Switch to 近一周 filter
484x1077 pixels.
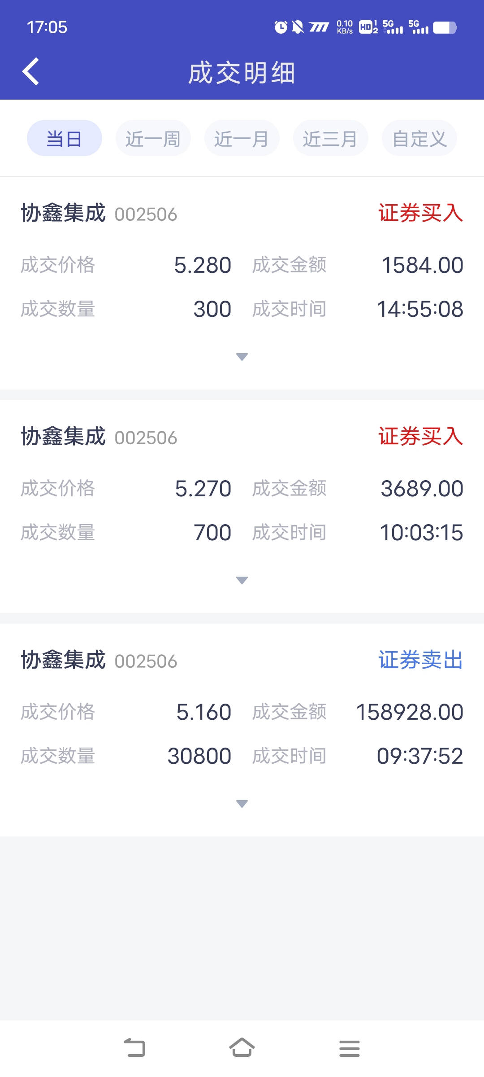click(x=153, y=138)
